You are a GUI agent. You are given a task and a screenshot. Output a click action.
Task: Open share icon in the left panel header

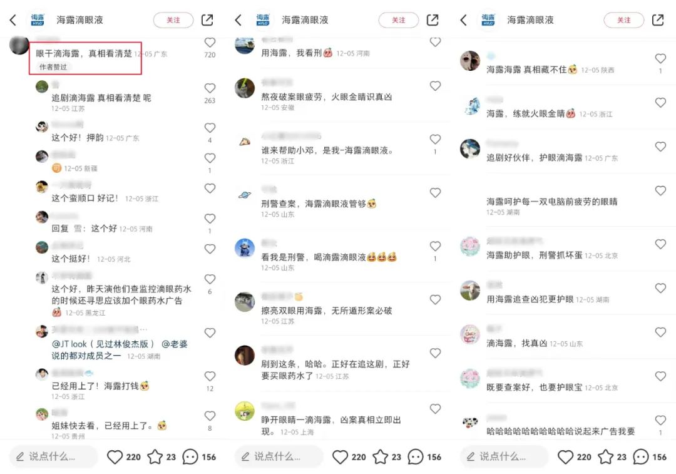207,20
